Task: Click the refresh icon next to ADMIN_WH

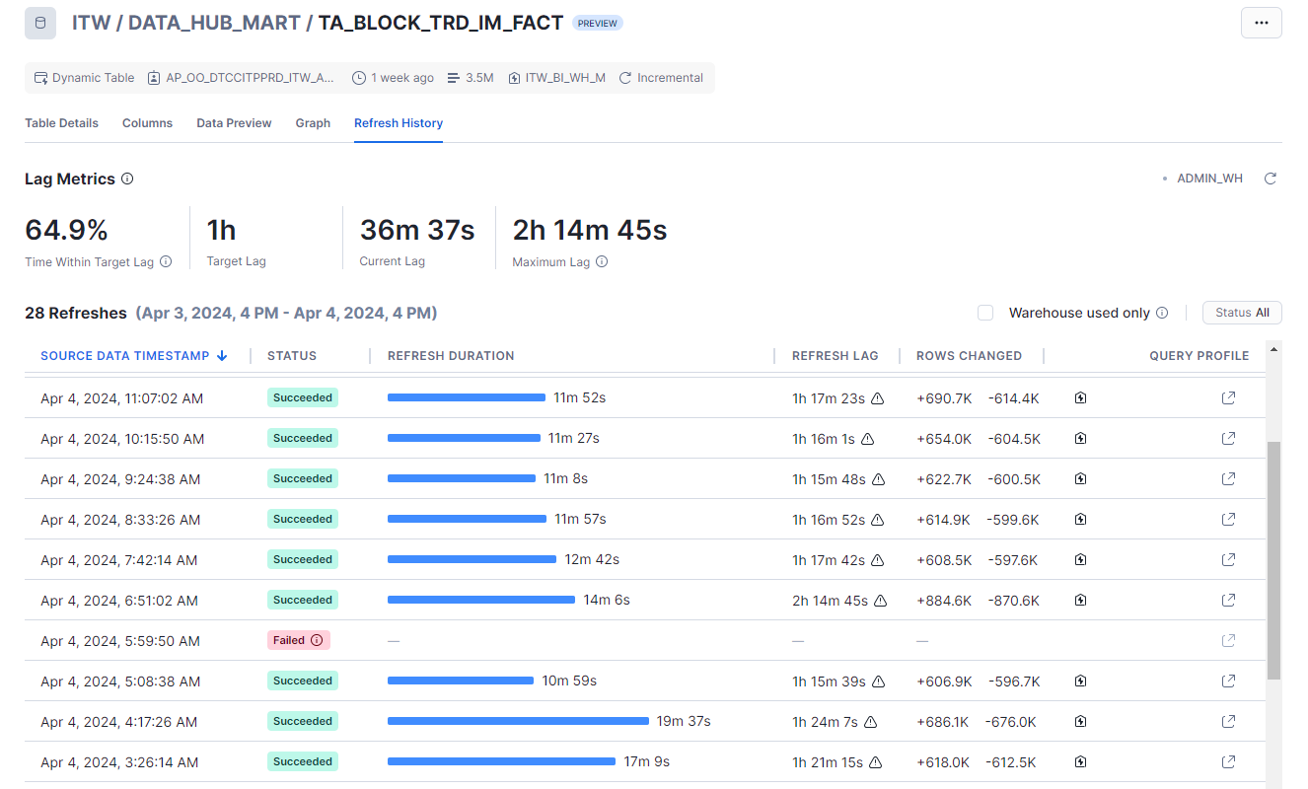Action: point(1271,179)
